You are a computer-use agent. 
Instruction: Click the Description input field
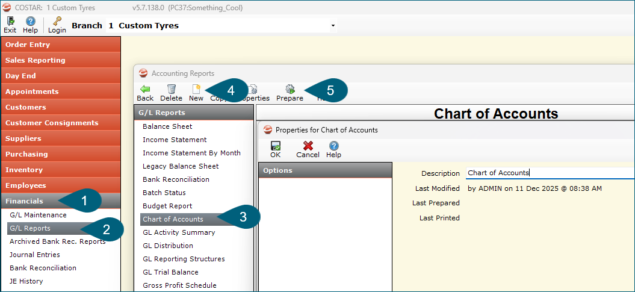[x=550, y=173]
